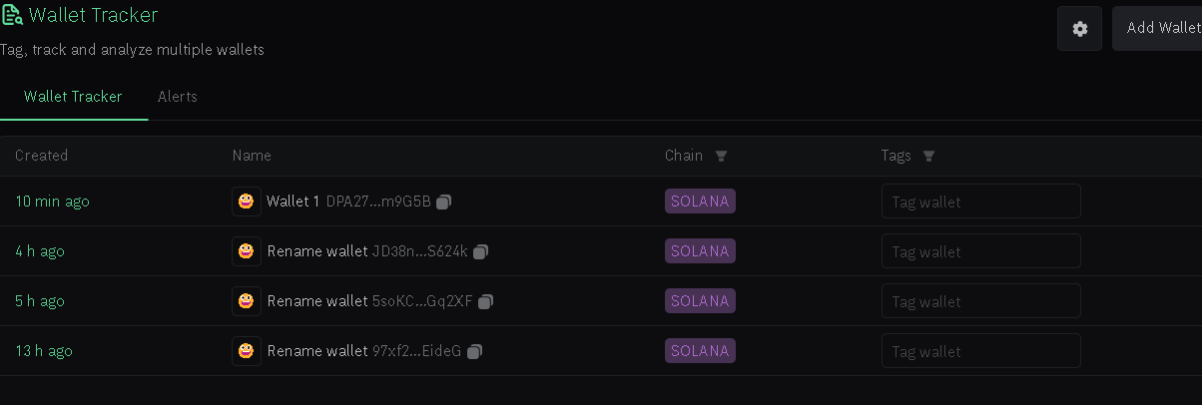Copy the JD38n...S624k wallet address
This screenshot has width=1202, height=405.
coord(480,251)
